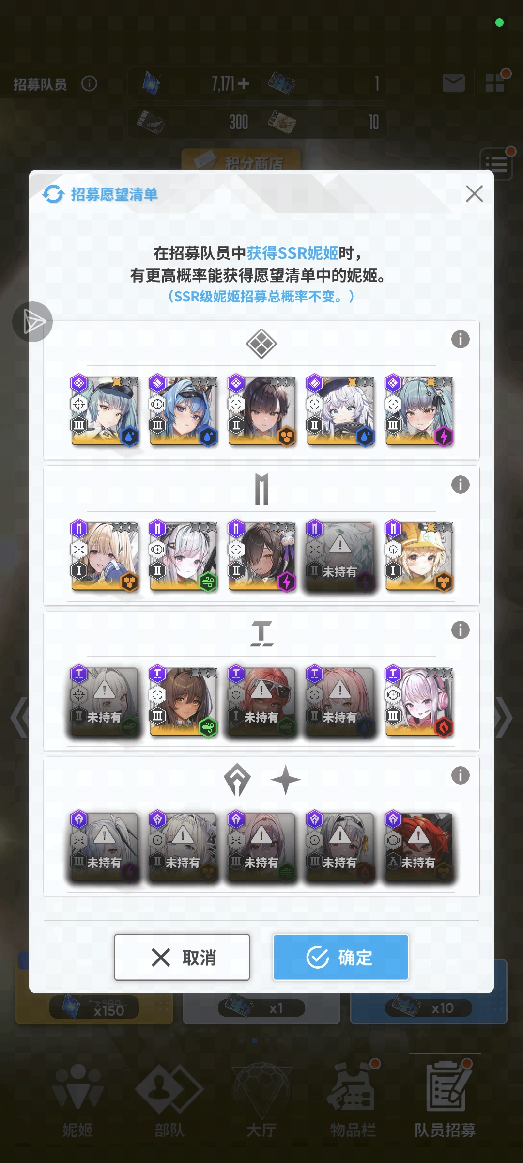Click the info icon for Elysion manufacturer row
The height and width of the screenshot is (1163, 523).
pyautogui.click(x=460, y=339)
